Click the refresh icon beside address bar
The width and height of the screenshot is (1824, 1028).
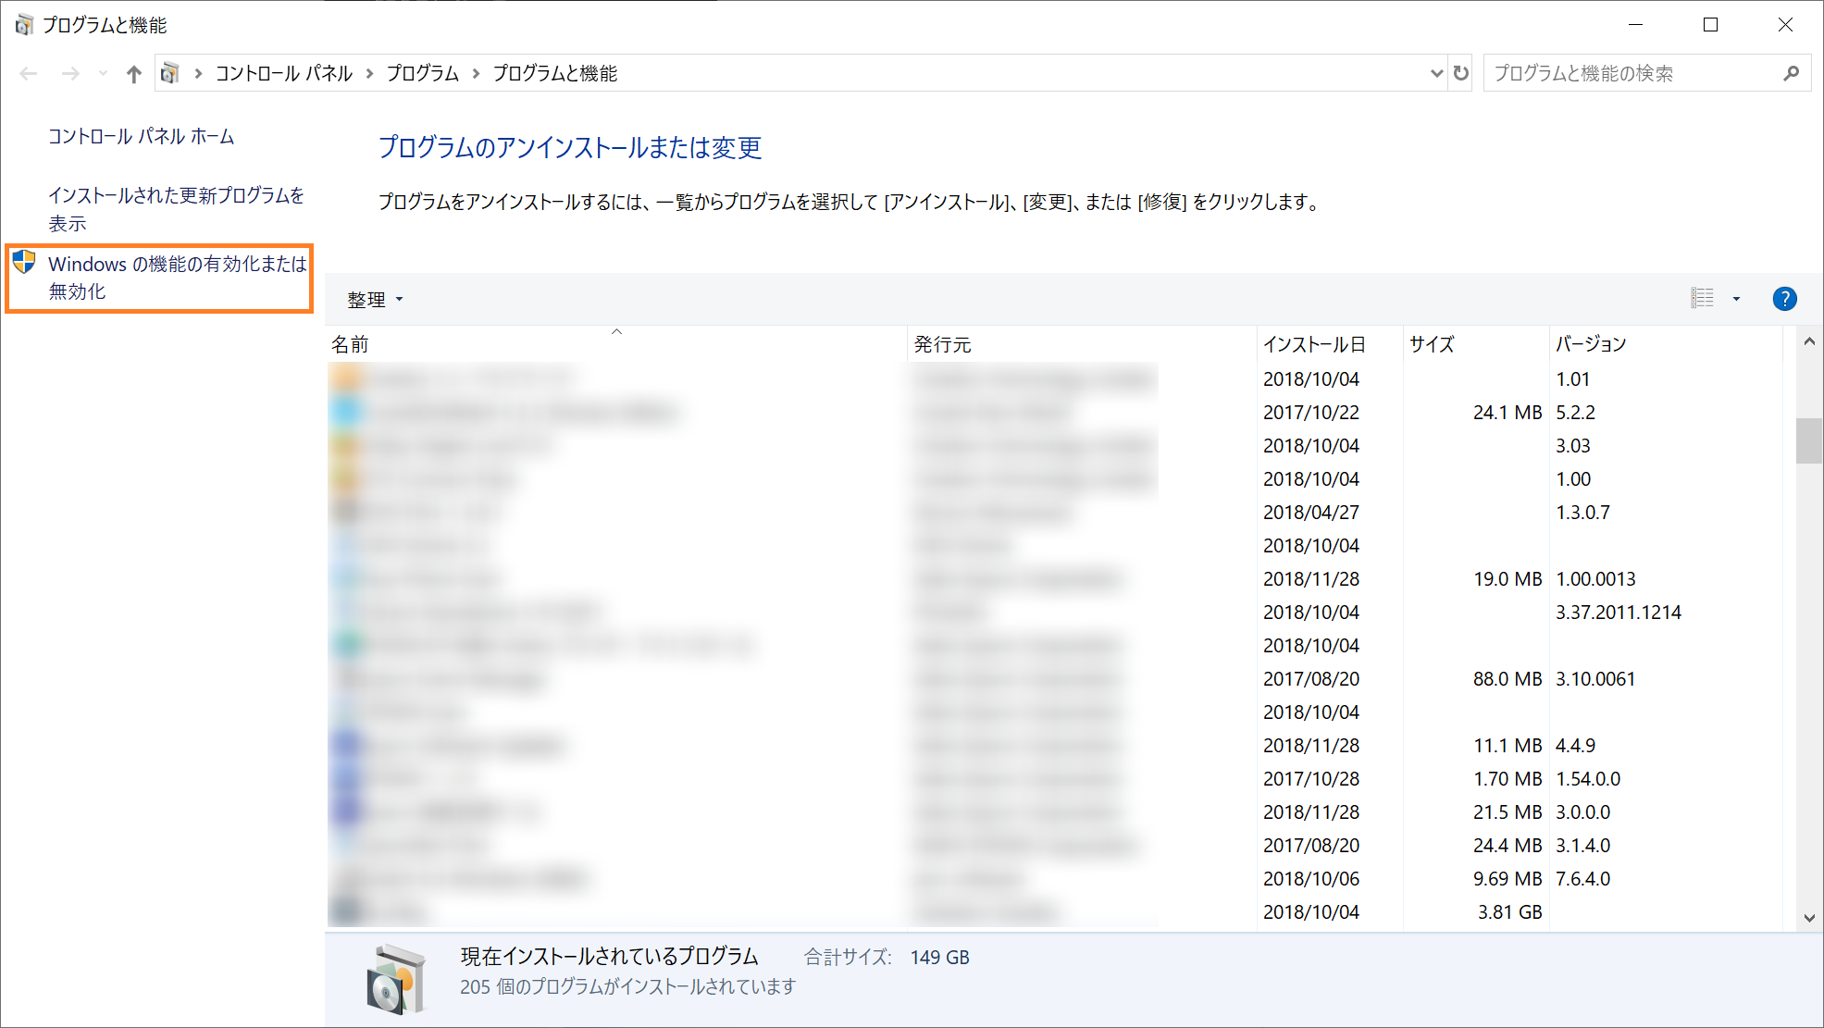[x=1461, y=73]
